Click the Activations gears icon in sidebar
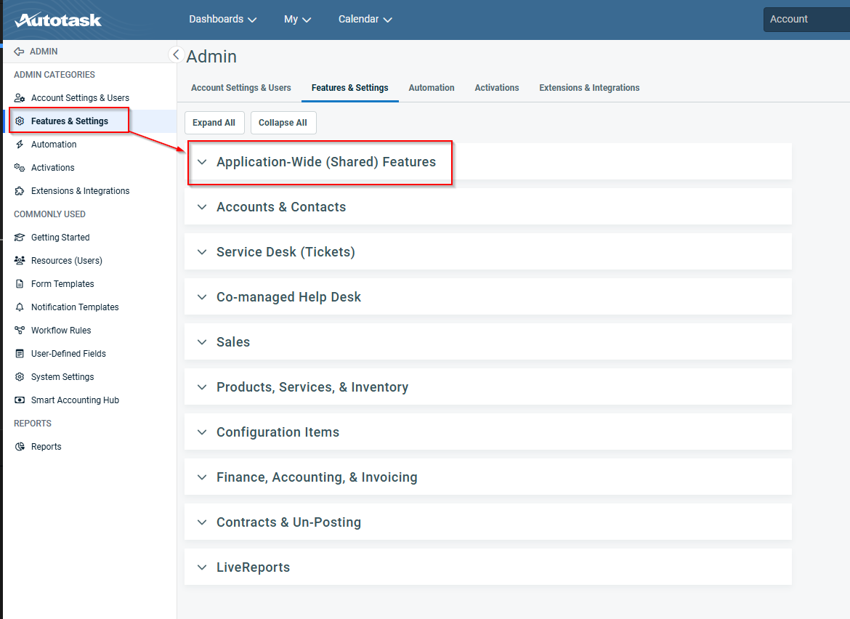This screenshot has width=850, height=619. click(20, 168)
